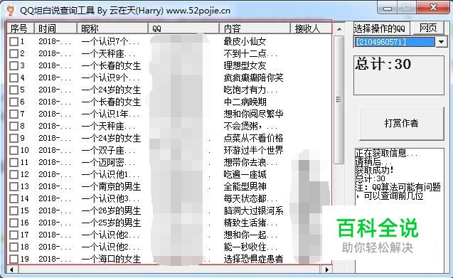Click the vertical scrollbar thumb
This screenshot has width=453, height=278.
[x=339, y=100]
